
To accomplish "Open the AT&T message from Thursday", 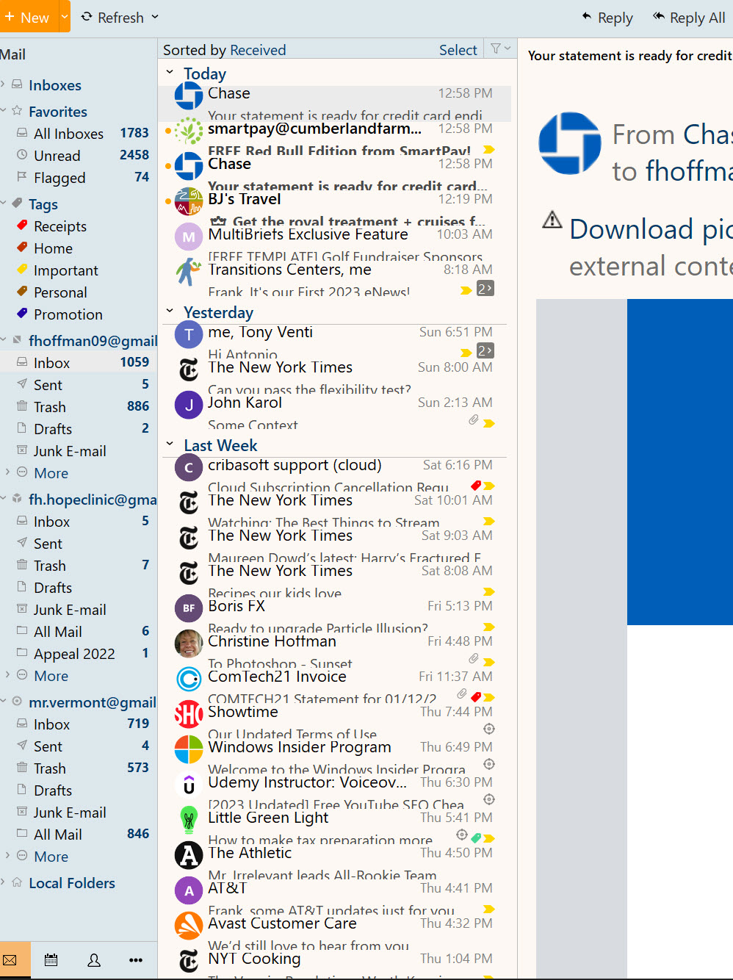I will [x=334, y=898].
